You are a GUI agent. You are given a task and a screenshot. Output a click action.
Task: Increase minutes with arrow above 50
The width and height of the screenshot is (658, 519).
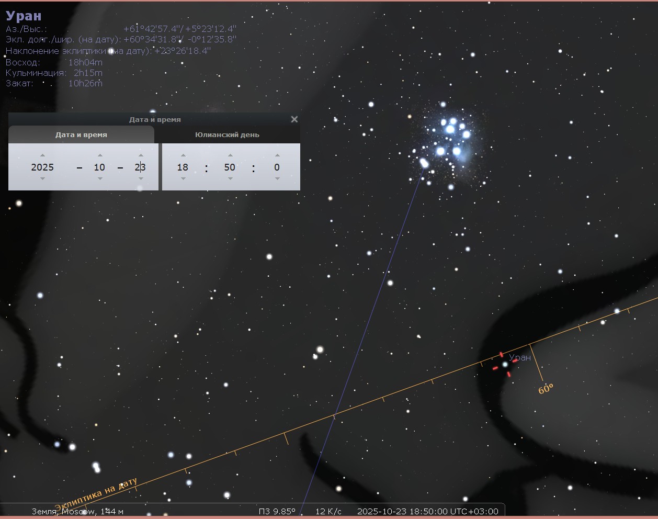[230, 155]
